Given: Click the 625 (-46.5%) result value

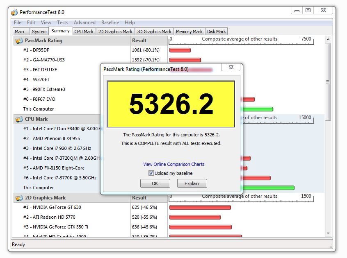Looking at the screenshot, I should (144, 207).
